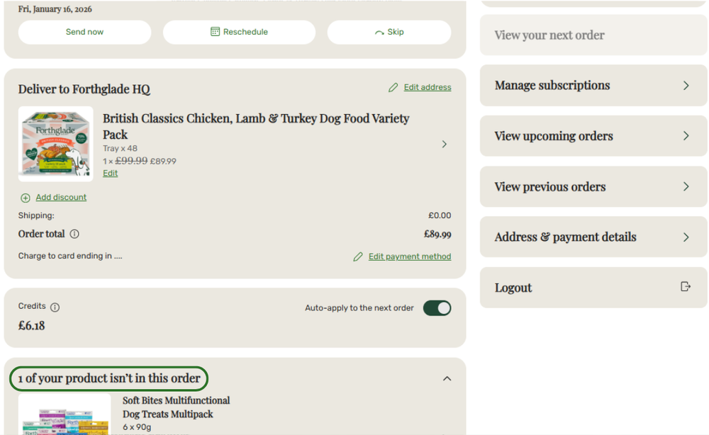The image size is (709, 435).
Task: Click the plus circle icon for Add discount
Action: (x=26, y=198)
